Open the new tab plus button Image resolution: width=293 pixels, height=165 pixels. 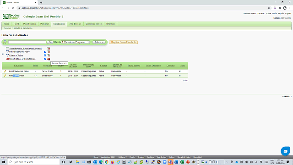[x=41, y=3]
